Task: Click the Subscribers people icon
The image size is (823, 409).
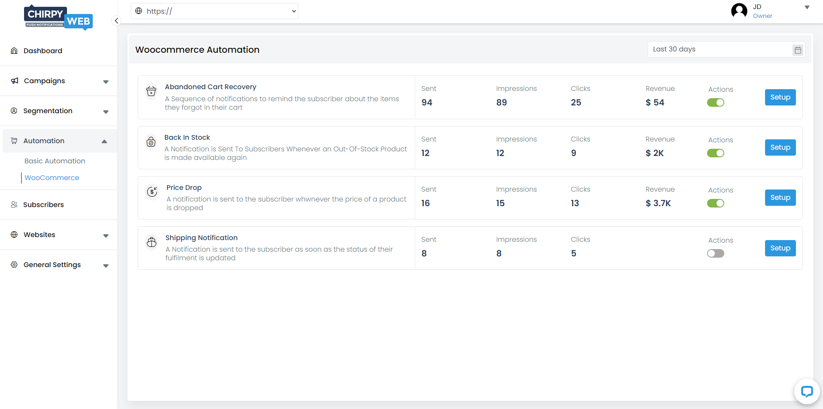Action: pos(14,204)
